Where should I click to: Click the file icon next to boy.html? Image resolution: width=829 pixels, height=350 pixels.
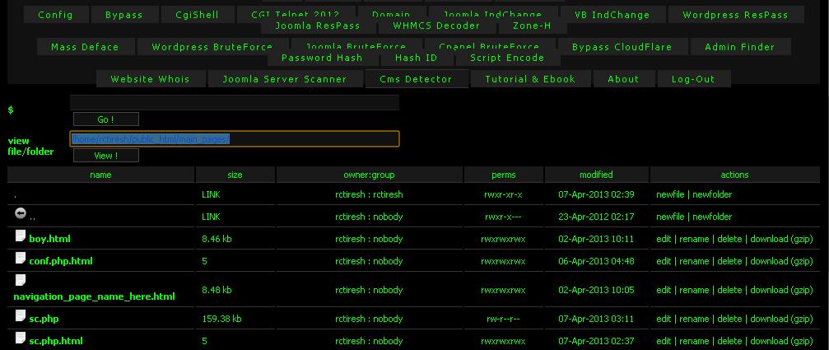[x=20, y=236]
